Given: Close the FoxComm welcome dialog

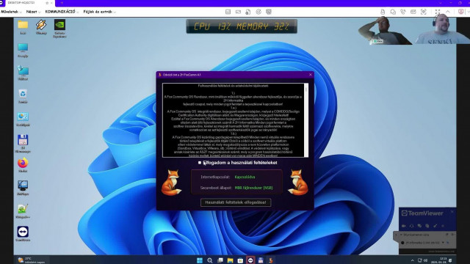Looking at the screenshot, I should (310, 75).
